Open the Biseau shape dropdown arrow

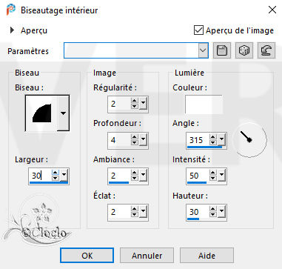pyautogui.click(x=64, y=113)
